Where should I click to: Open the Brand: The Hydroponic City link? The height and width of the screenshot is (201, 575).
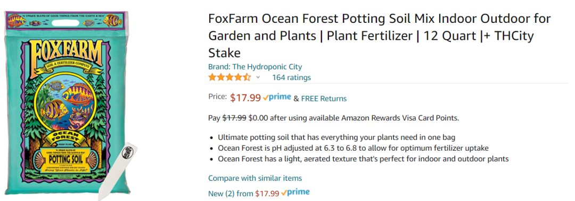coord(255,67)
